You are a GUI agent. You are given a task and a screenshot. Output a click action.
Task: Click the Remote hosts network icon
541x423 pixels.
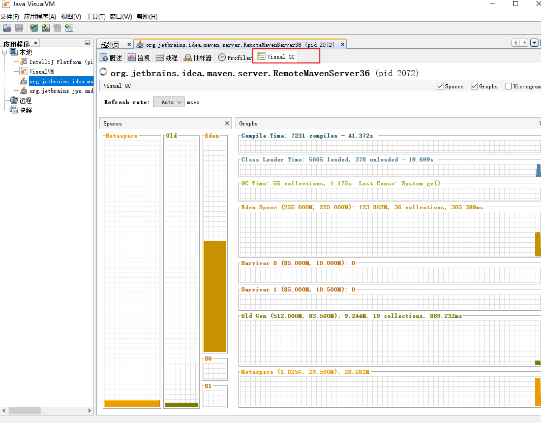pos(14,100)
